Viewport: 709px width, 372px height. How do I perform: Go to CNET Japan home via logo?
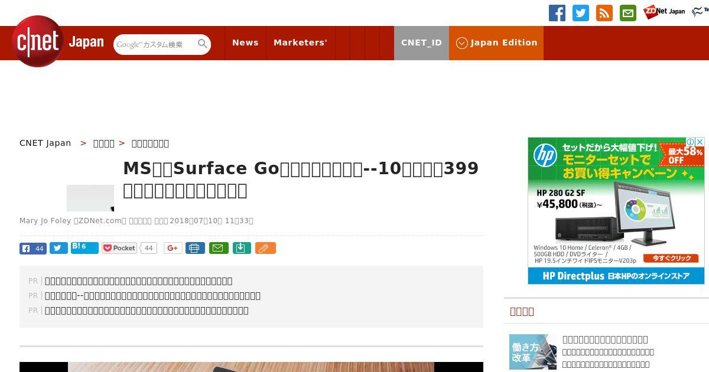58,42
